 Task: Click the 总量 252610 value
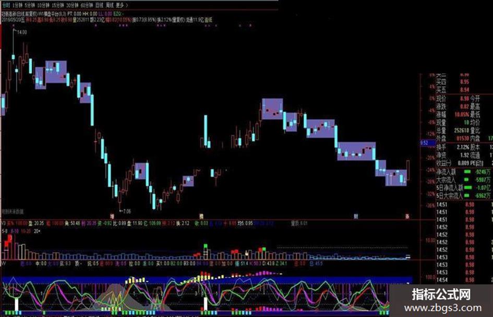pos(462,130)
